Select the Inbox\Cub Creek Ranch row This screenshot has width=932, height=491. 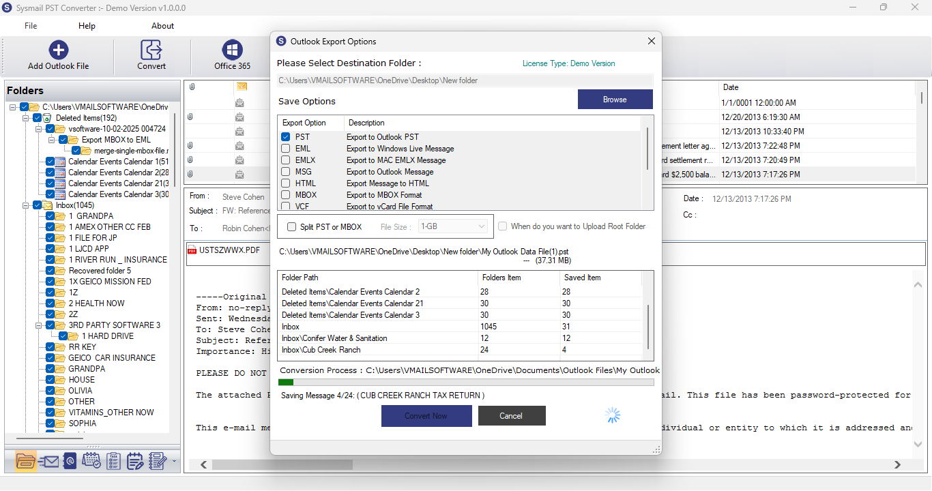[461, 350]
